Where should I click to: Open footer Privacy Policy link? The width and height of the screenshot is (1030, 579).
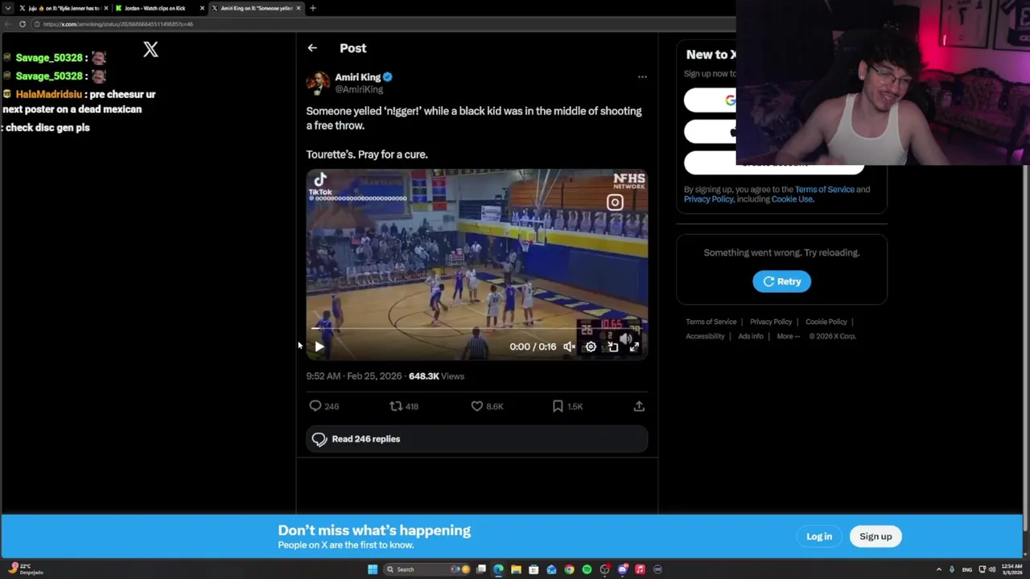(771, 322)
